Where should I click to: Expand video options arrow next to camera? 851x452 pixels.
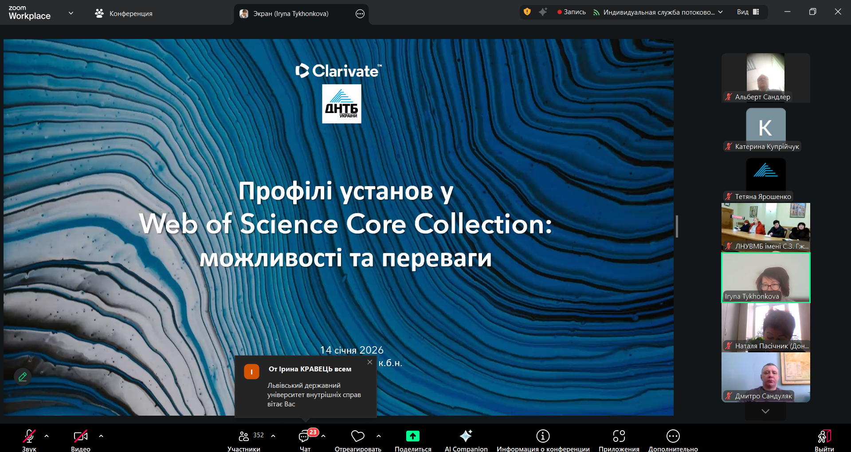tap(101, 436)
